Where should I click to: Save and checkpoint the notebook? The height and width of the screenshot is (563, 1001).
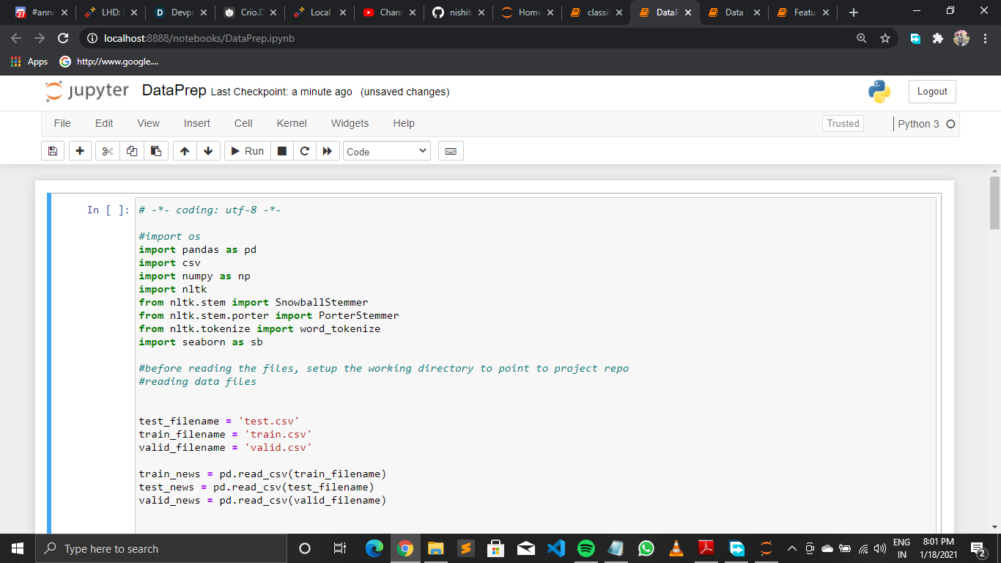click(52, 151)
